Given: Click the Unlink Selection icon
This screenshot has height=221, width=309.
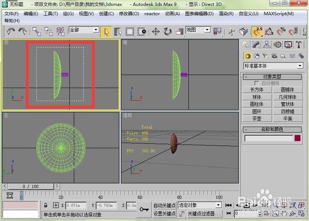Looking at the screenshot, I should [49, 31].
